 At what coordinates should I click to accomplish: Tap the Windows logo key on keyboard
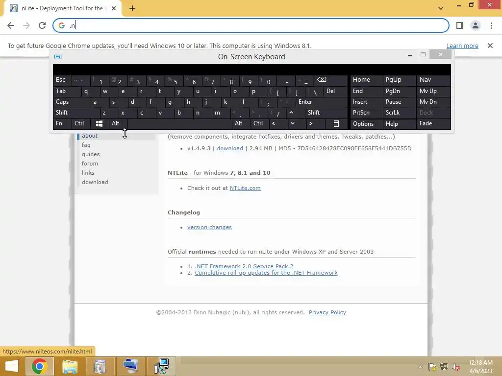click(x=99, y=123)
